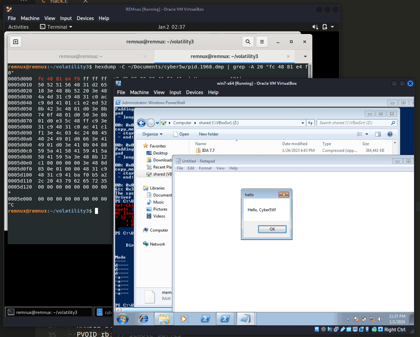Open Windows Explorer taskbar icon
This screenshot has height=337, width=420.
click(x=164, y=319)
